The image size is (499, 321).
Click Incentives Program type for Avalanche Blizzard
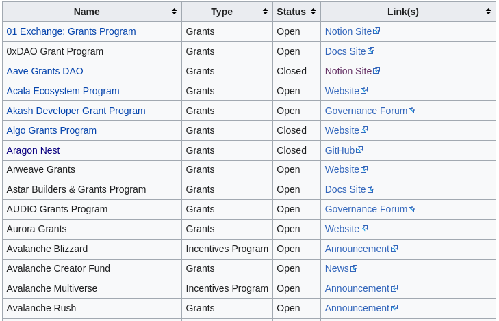(227, 249)
